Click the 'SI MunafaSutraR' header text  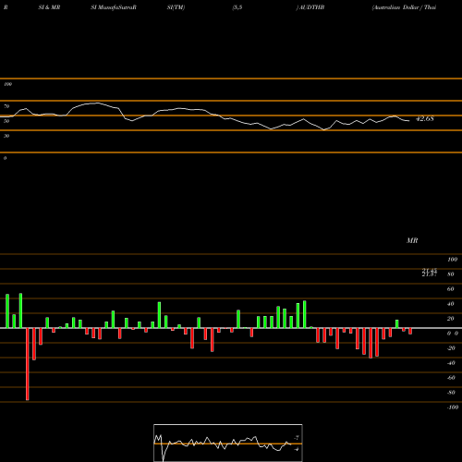pos(114,7)
